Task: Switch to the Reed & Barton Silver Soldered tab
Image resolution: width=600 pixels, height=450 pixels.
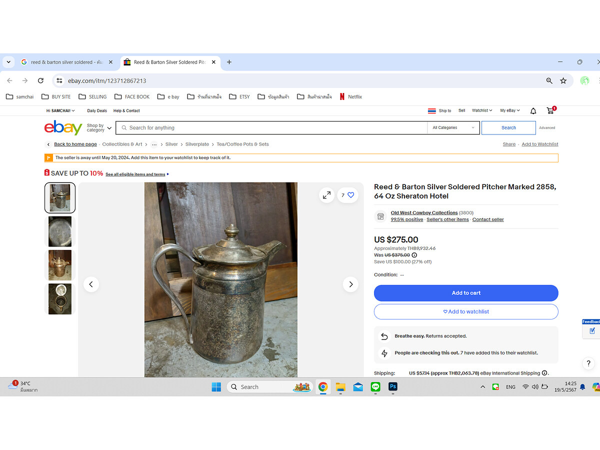Action: click(x=170, y=62)
